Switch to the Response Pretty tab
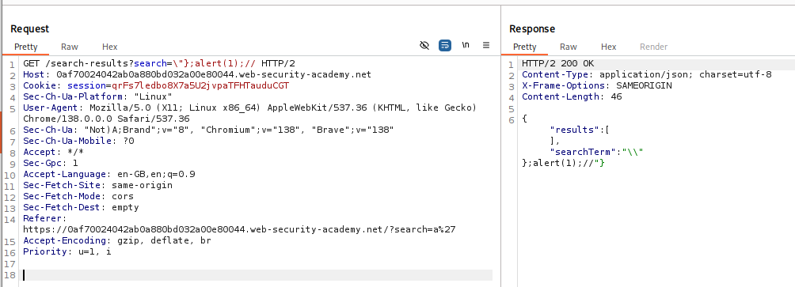The image size is (795, 287). coord(525,47)
